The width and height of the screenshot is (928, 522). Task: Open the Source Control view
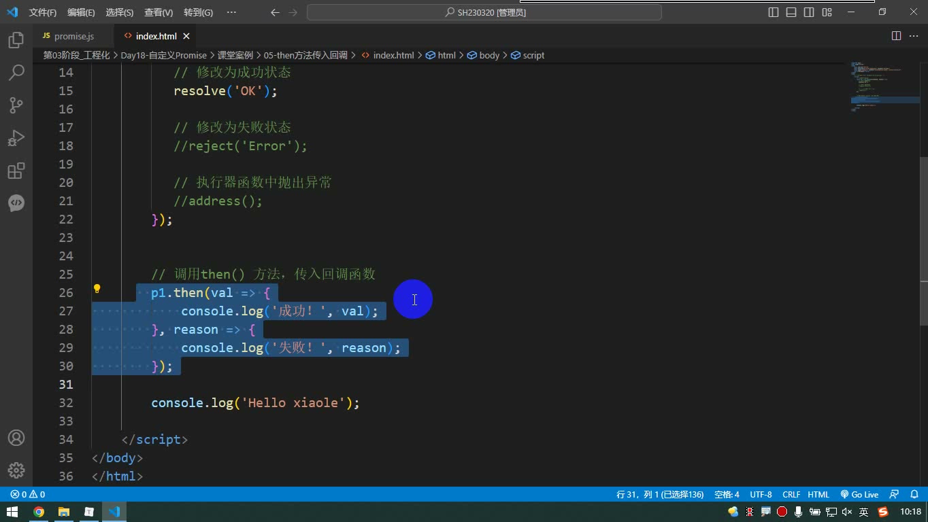click(x=16, y=105)
